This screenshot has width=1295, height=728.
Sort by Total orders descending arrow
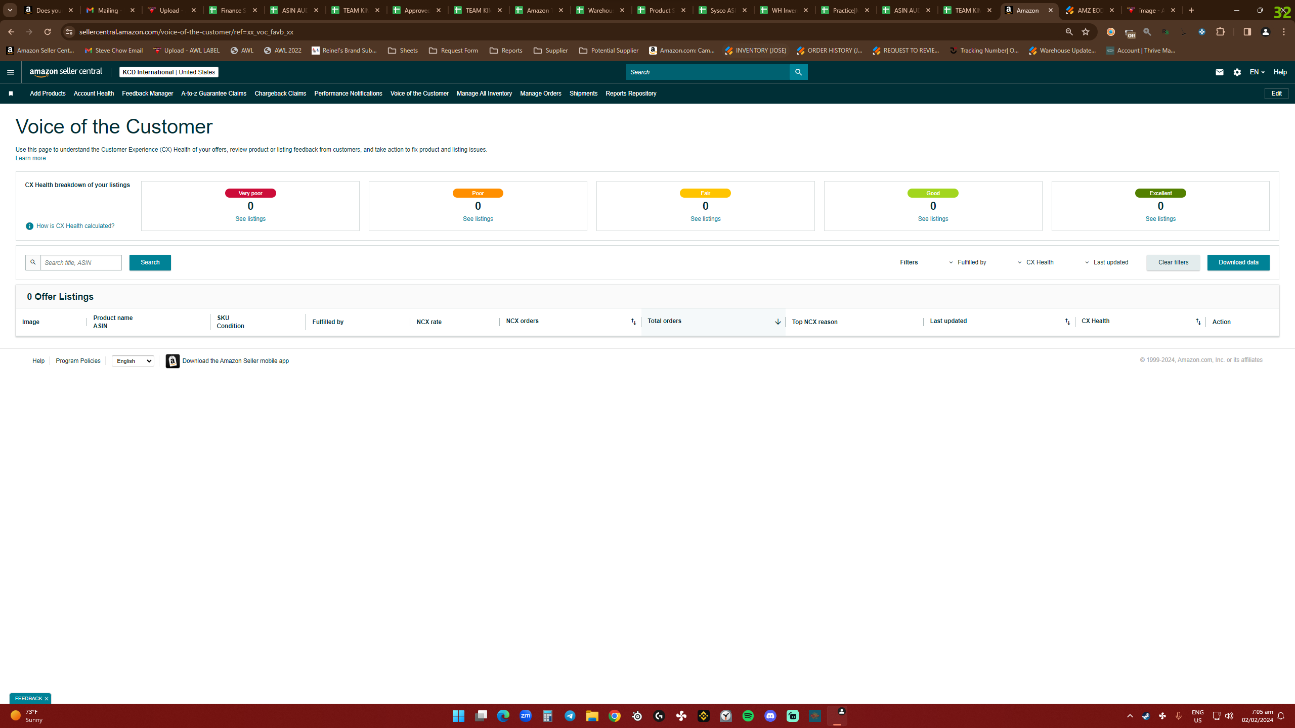click(778, 322)
